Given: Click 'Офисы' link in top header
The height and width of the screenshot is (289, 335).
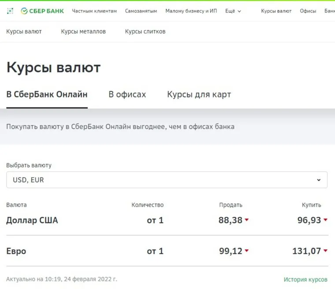Looking at the screenshot, I should [x=308, y=11].
